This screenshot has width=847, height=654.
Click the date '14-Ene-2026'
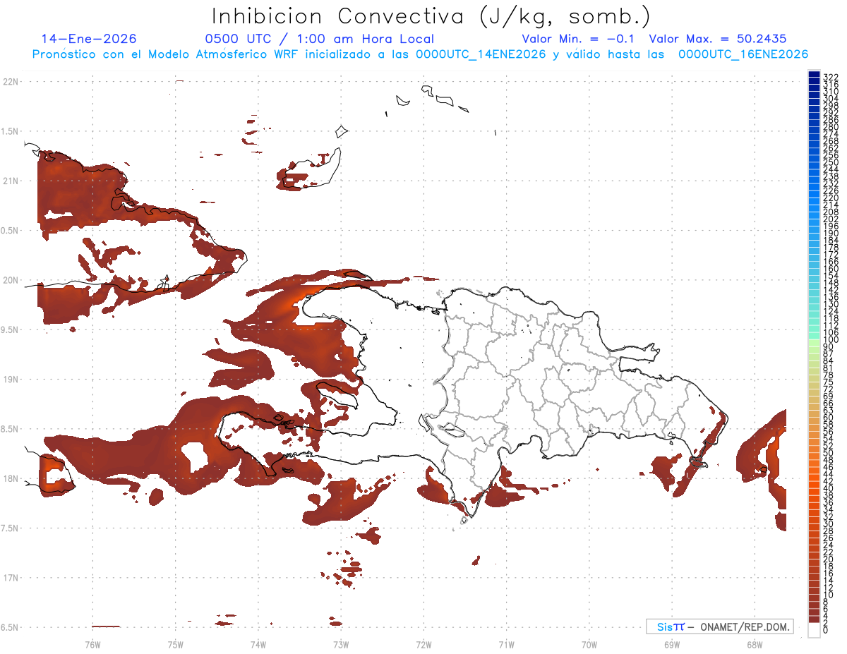point(89,39)
